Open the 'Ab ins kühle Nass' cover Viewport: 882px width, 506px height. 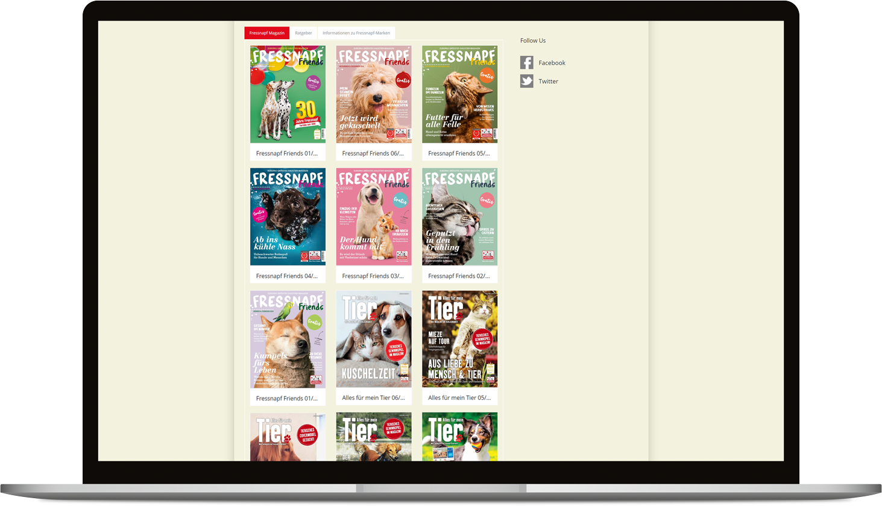click(288, 217)
